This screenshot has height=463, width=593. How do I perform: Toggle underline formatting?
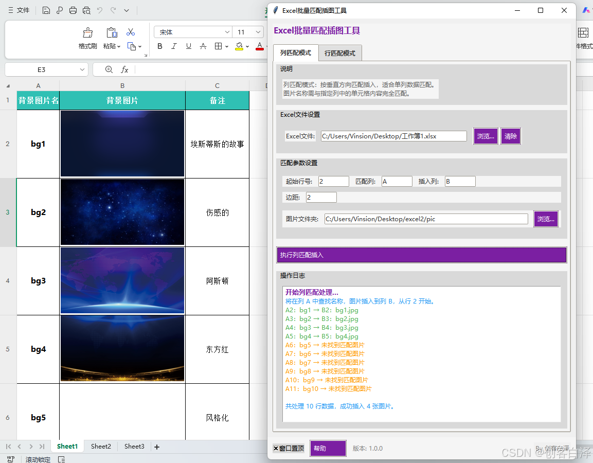[188, 46]
